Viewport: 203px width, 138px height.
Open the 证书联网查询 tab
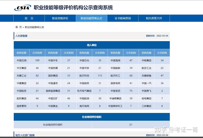[123, 18]
